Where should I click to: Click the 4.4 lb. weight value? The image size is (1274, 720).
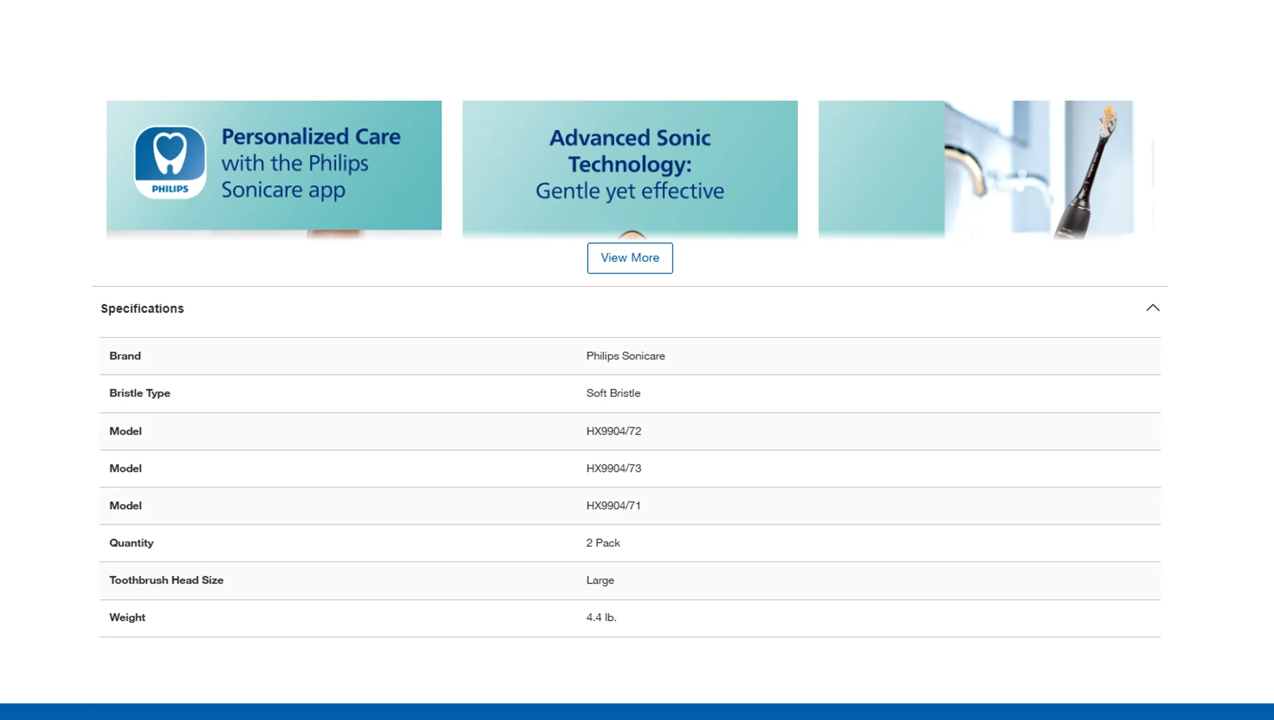coord(601,617)
